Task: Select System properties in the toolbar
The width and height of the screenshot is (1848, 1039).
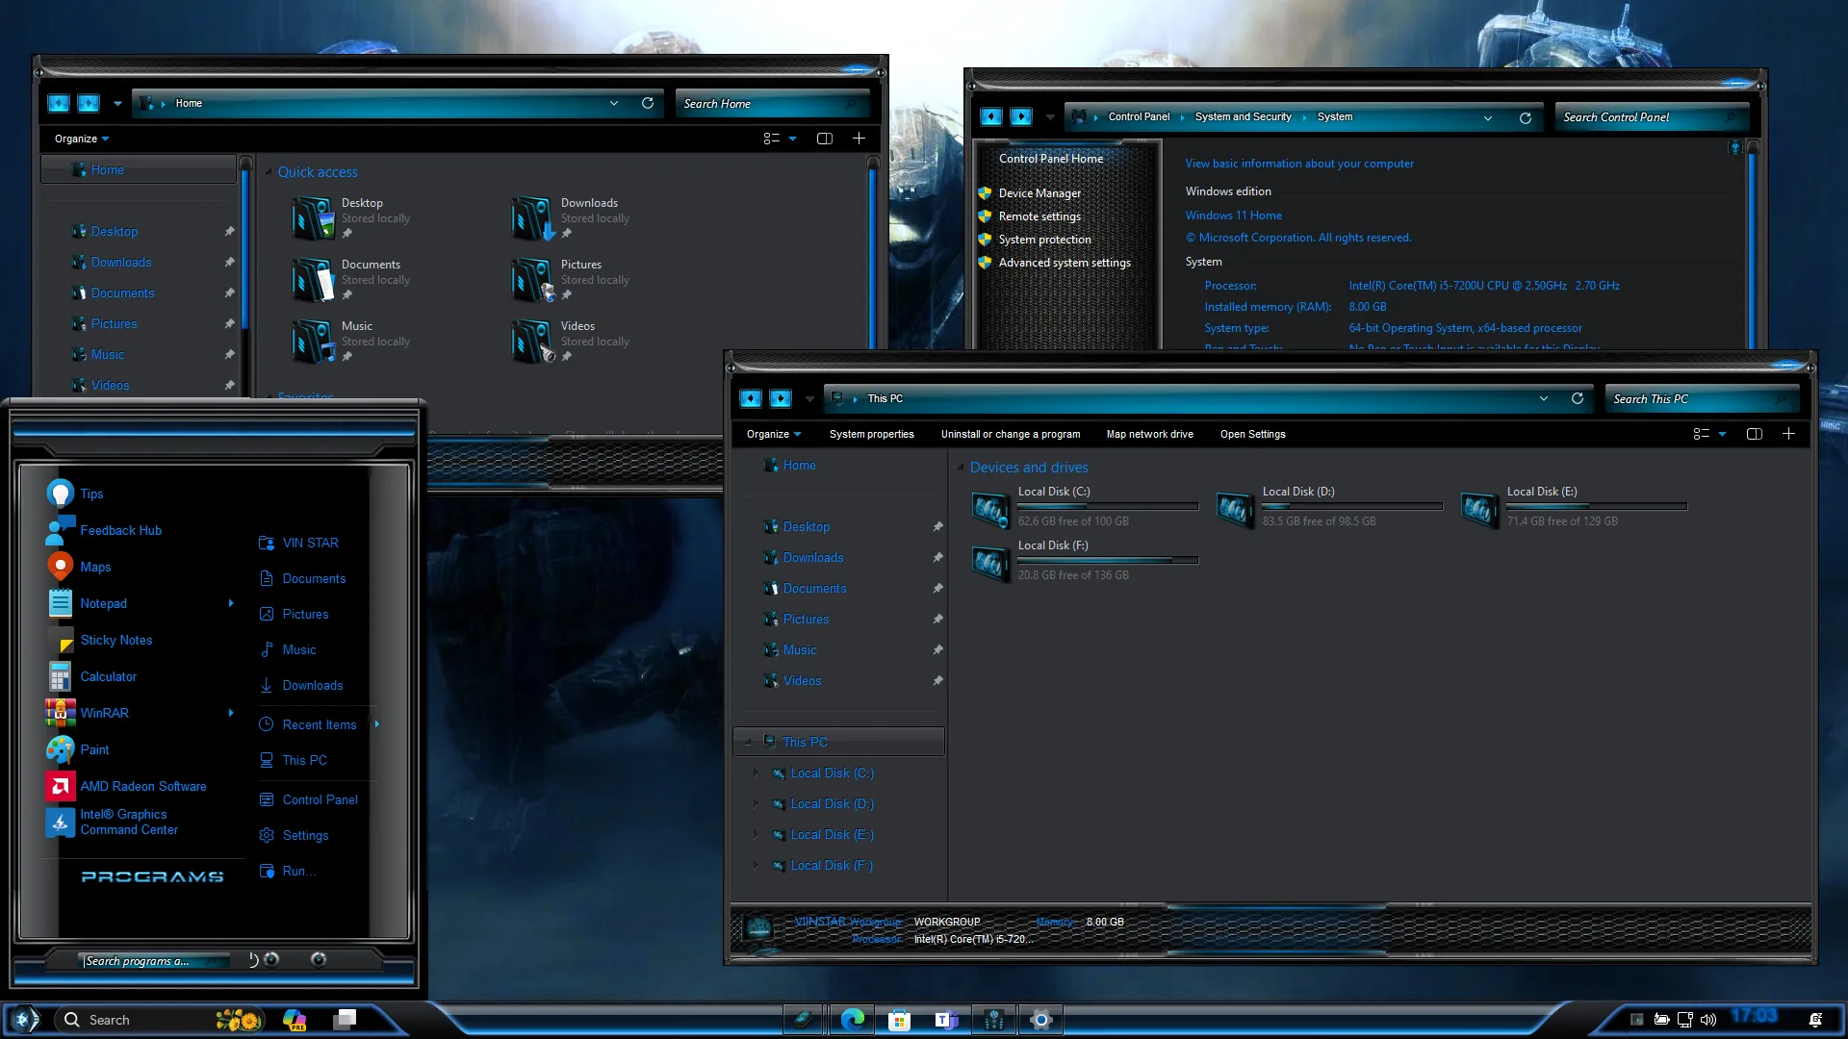Action: (x=871, y=434)
